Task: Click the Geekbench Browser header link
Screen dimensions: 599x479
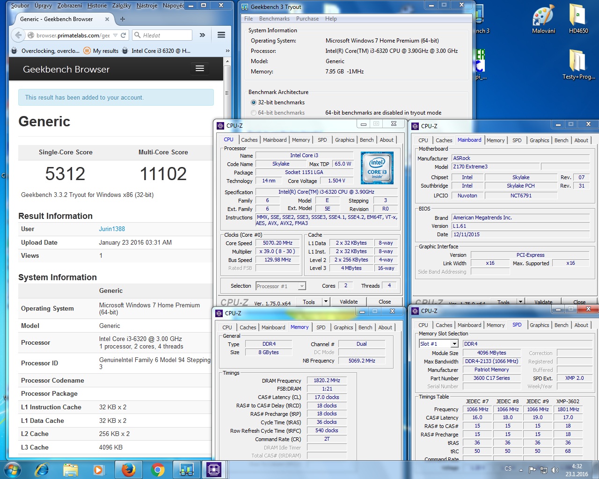Action: [x=66, y=69]
